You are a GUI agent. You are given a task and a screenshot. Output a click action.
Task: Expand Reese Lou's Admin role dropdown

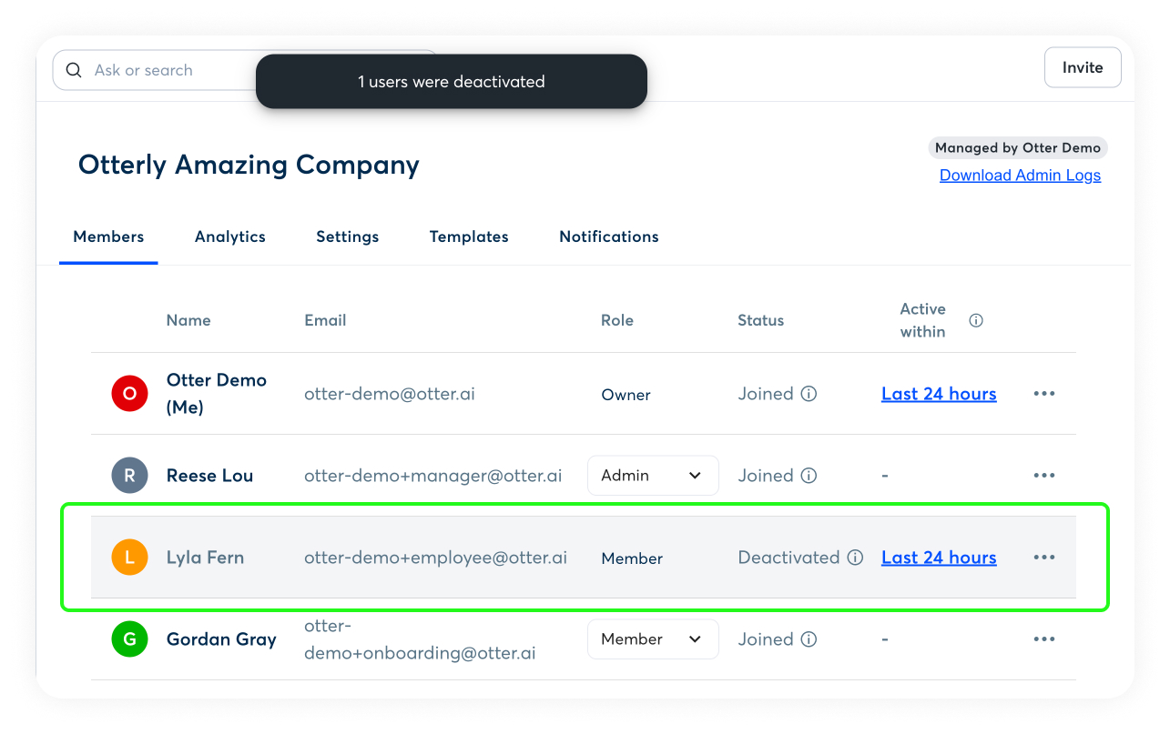(x=653, y=476)
